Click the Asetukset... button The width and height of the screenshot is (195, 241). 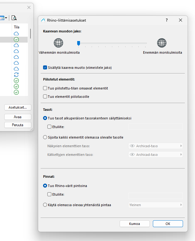point(18,107)
